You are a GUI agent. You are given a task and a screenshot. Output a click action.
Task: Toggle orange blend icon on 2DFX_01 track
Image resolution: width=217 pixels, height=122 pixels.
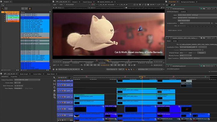63,103
